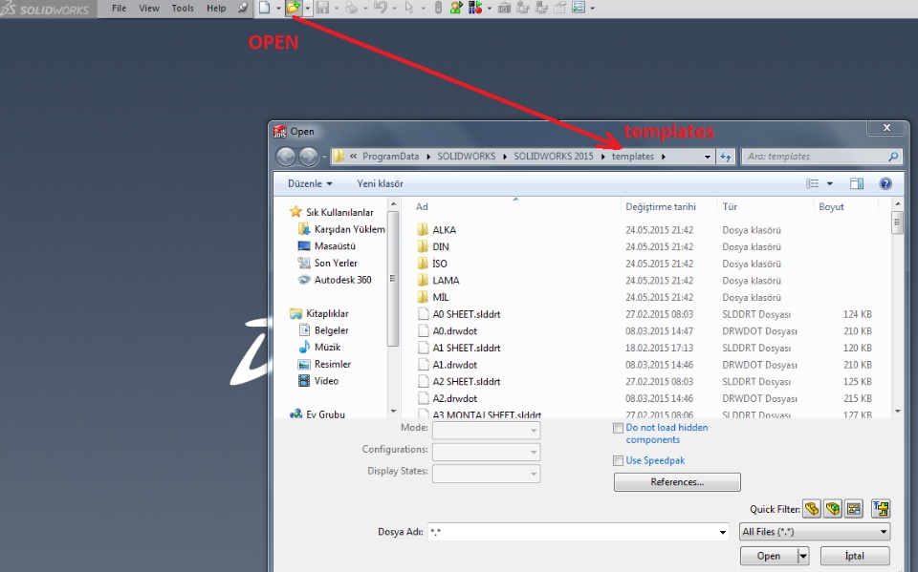Select the Autodesk 360 sidebar entry
Image resolution: width=918 pixels, height=572 pixels.
click(x=335, y=280)
